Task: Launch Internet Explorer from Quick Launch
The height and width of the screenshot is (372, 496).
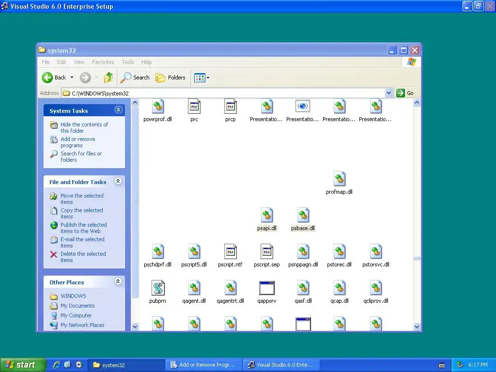Action: tap(57, 365)
